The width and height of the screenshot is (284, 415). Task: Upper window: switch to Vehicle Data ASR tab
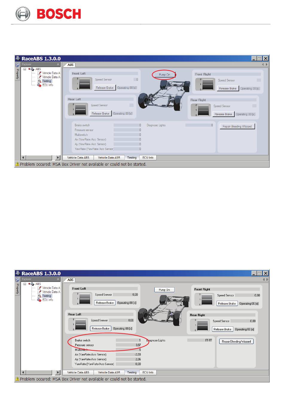tap(109, 158)
